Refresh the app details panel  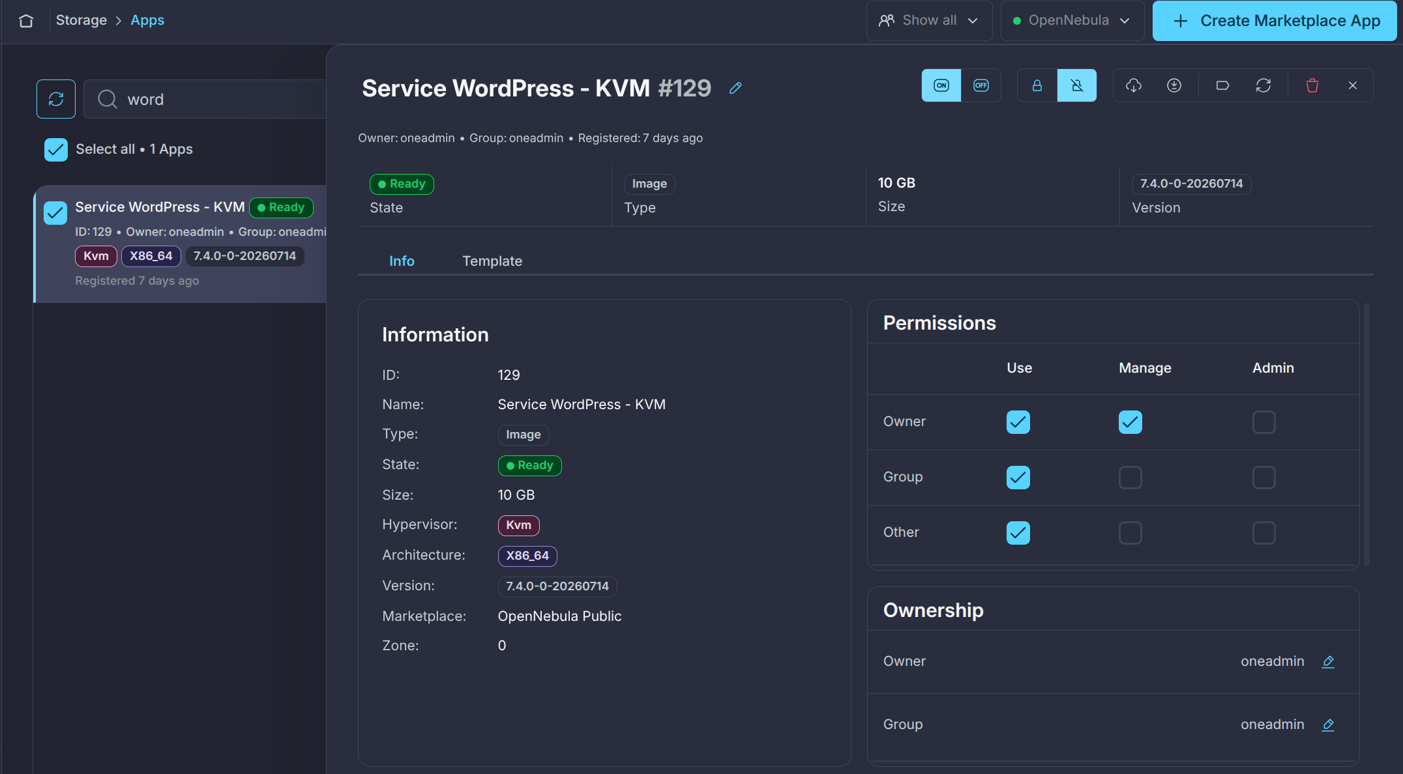(1263, 85)
